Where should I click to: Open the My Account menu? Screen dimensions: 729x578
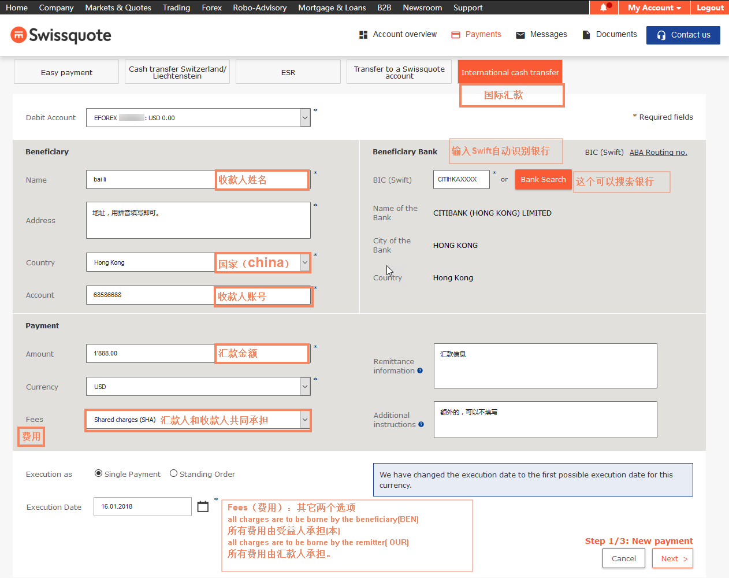[x=654, y=8]
